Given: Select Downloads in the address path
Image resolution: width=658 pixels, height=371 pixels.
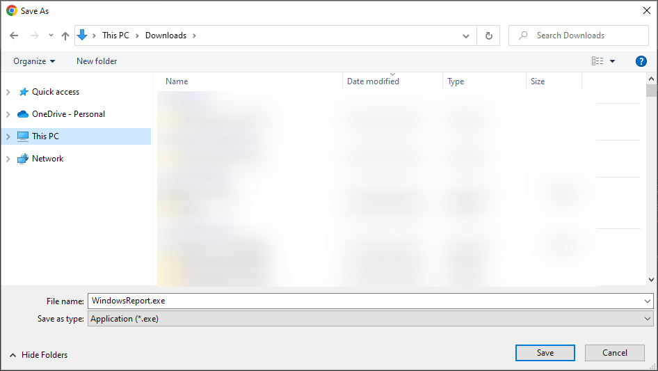Looking at the screenshot, I should point(166,35).
